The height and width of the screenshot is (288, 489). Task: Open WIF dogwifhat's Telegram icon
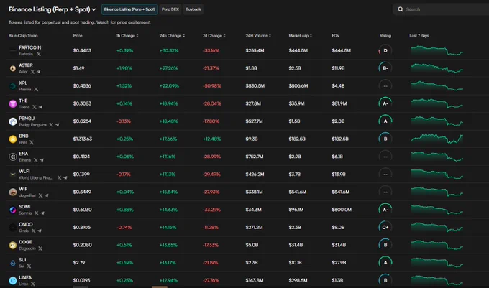point(47,195)
